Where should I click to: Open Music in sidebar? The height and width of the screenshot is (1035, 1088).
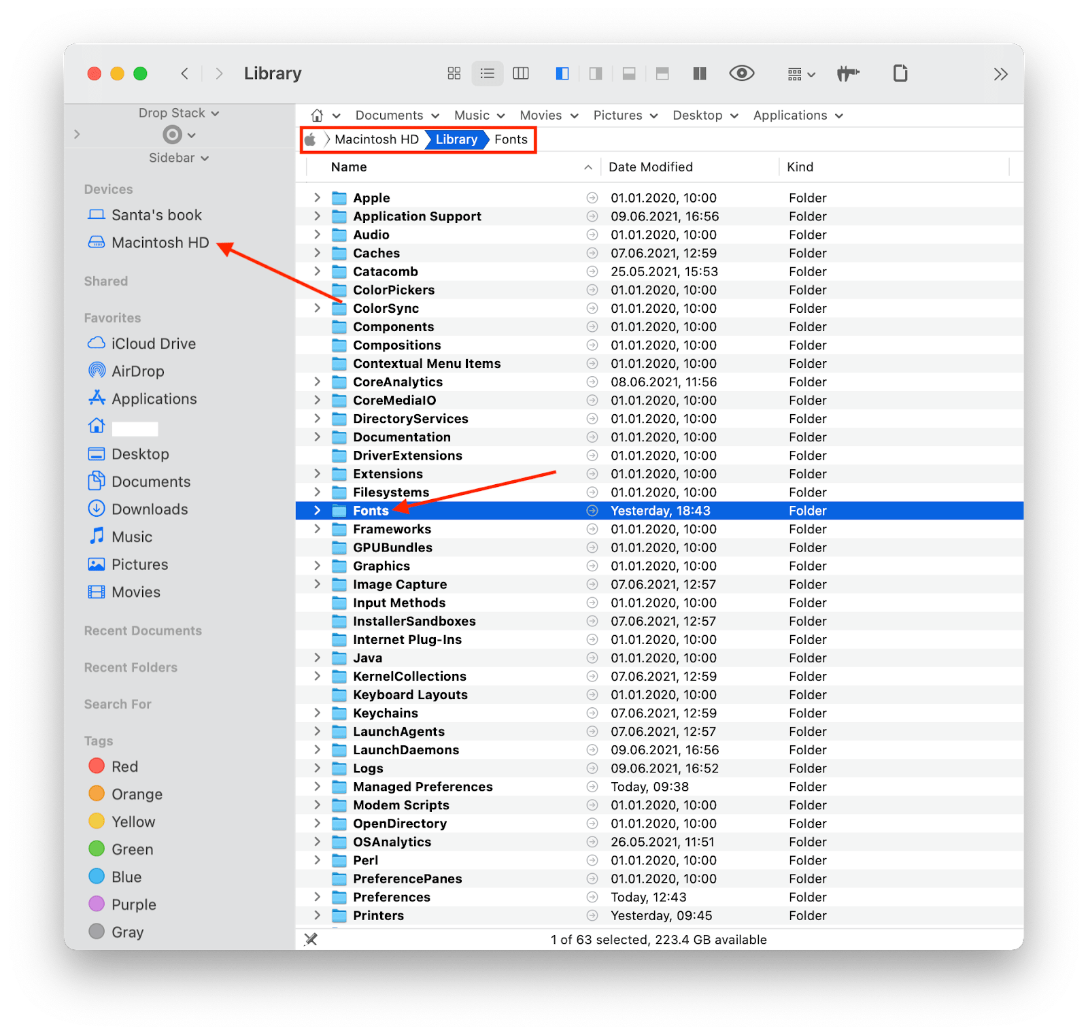coord(120,537)
